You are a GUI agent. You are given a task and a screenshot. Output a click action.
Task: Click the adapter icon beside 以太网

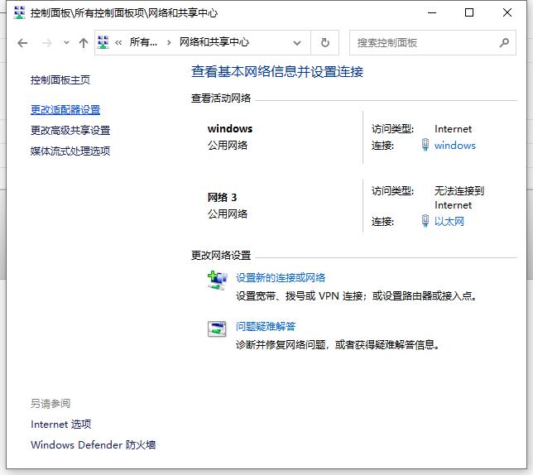425,221
